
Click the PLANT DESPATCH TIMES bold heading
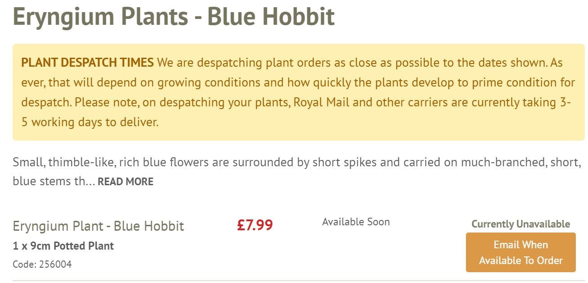click(x=87, y=63)
